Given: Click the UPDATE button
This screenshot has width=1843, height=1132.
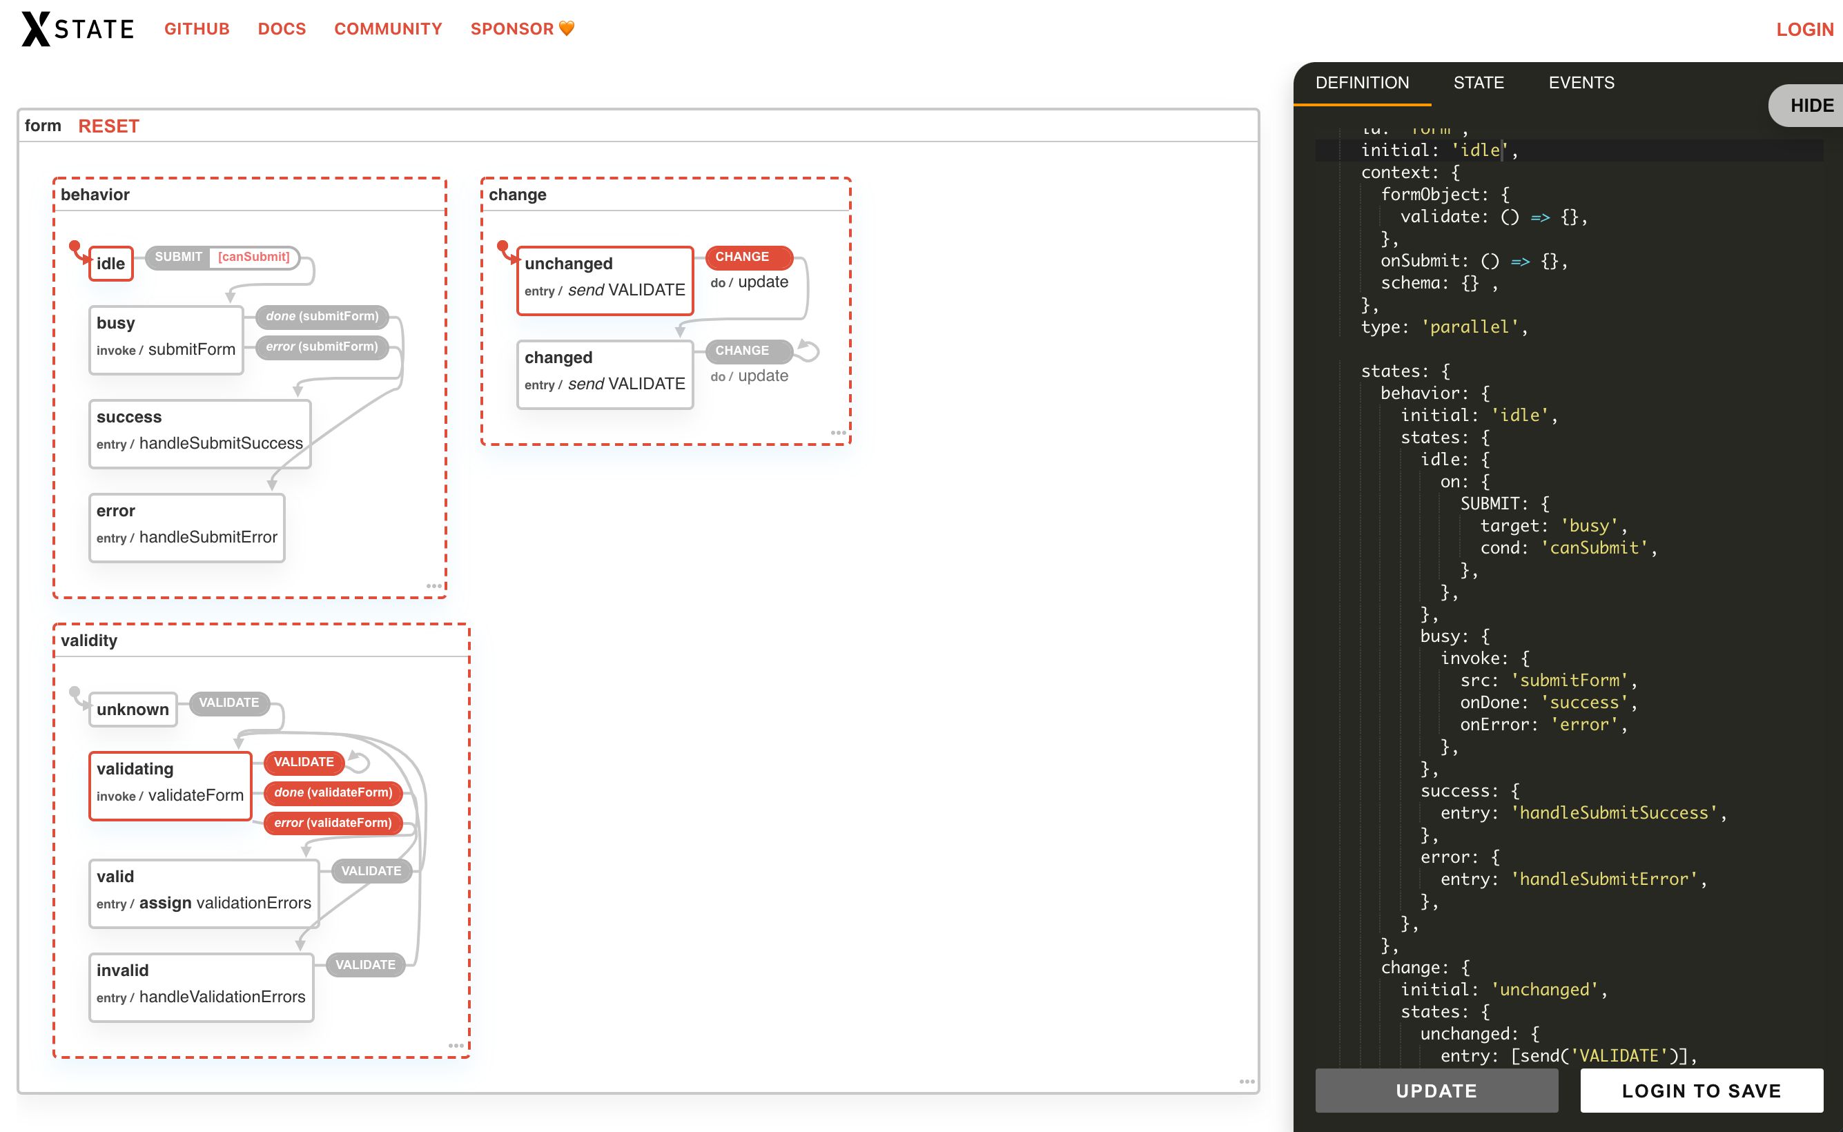Looking at the screenshot, I should click(x=1436, y=1090).
